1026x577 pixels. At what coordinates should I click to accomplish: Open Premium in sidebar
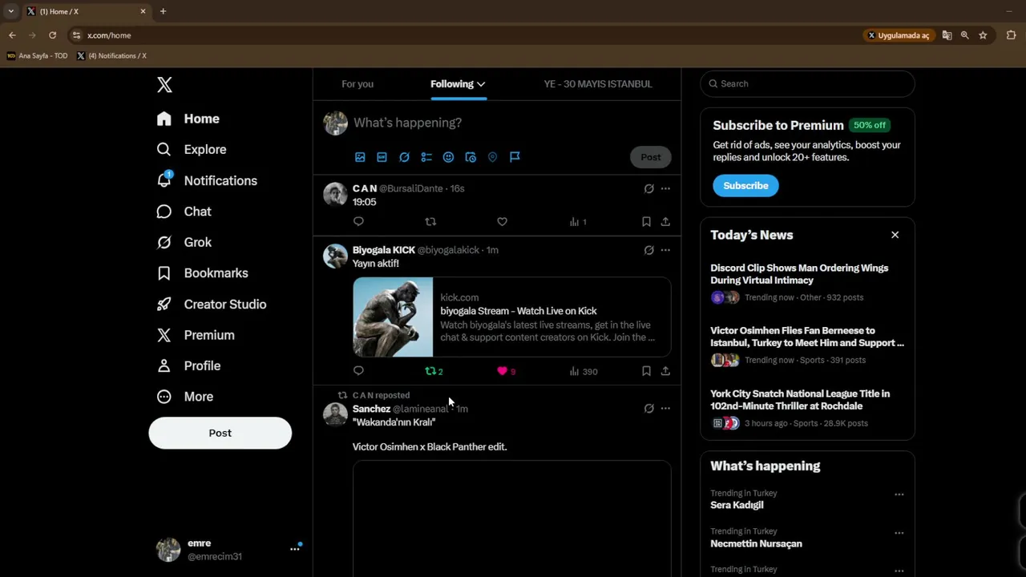tap(196, 335)
